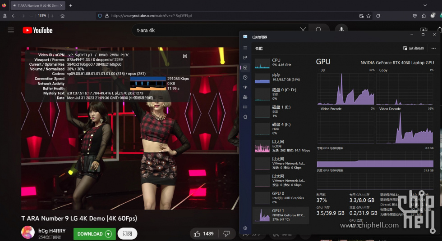This screenshot has height=241, width=442.
Task: Open Task Manager Startup apps icon
Action: point(245,87)
